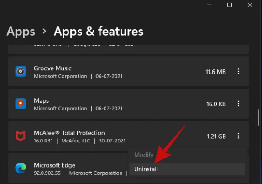The image size is (262, 184).
Task: Minimize the Settings window
Action: tap(209, 5)
